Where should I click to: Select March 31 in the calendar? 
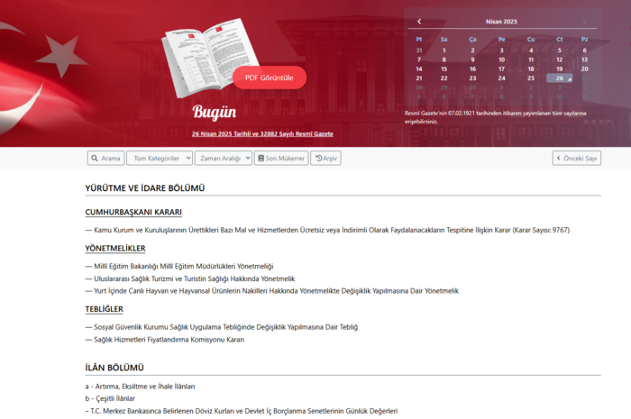[419, 50]
